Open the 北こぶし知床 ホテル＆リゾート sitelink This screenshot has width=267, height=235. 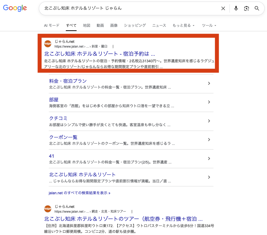pos(82,175)
